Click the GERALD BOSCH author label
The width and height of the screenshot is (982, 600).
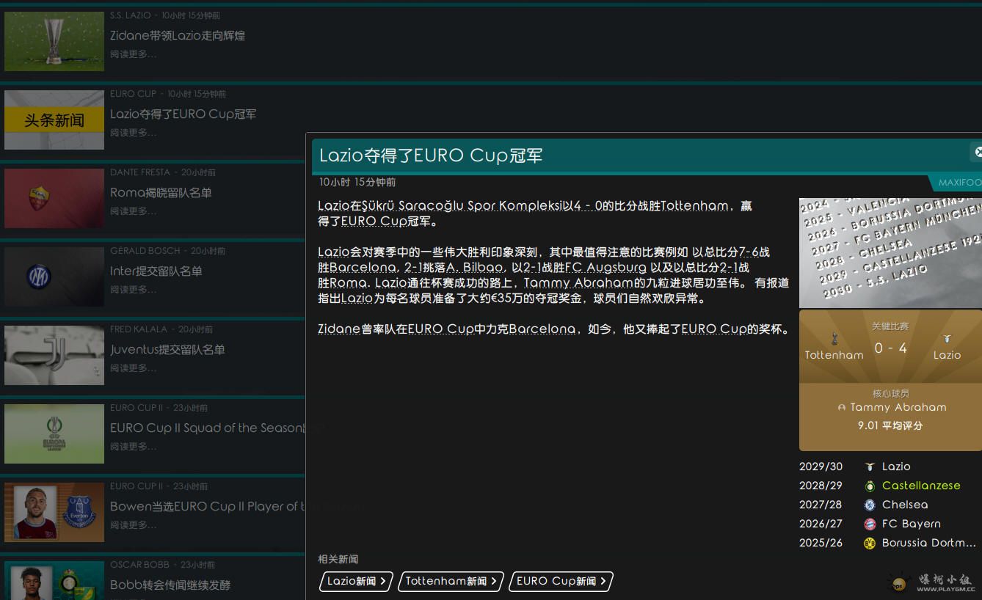(x=145, y=251)
